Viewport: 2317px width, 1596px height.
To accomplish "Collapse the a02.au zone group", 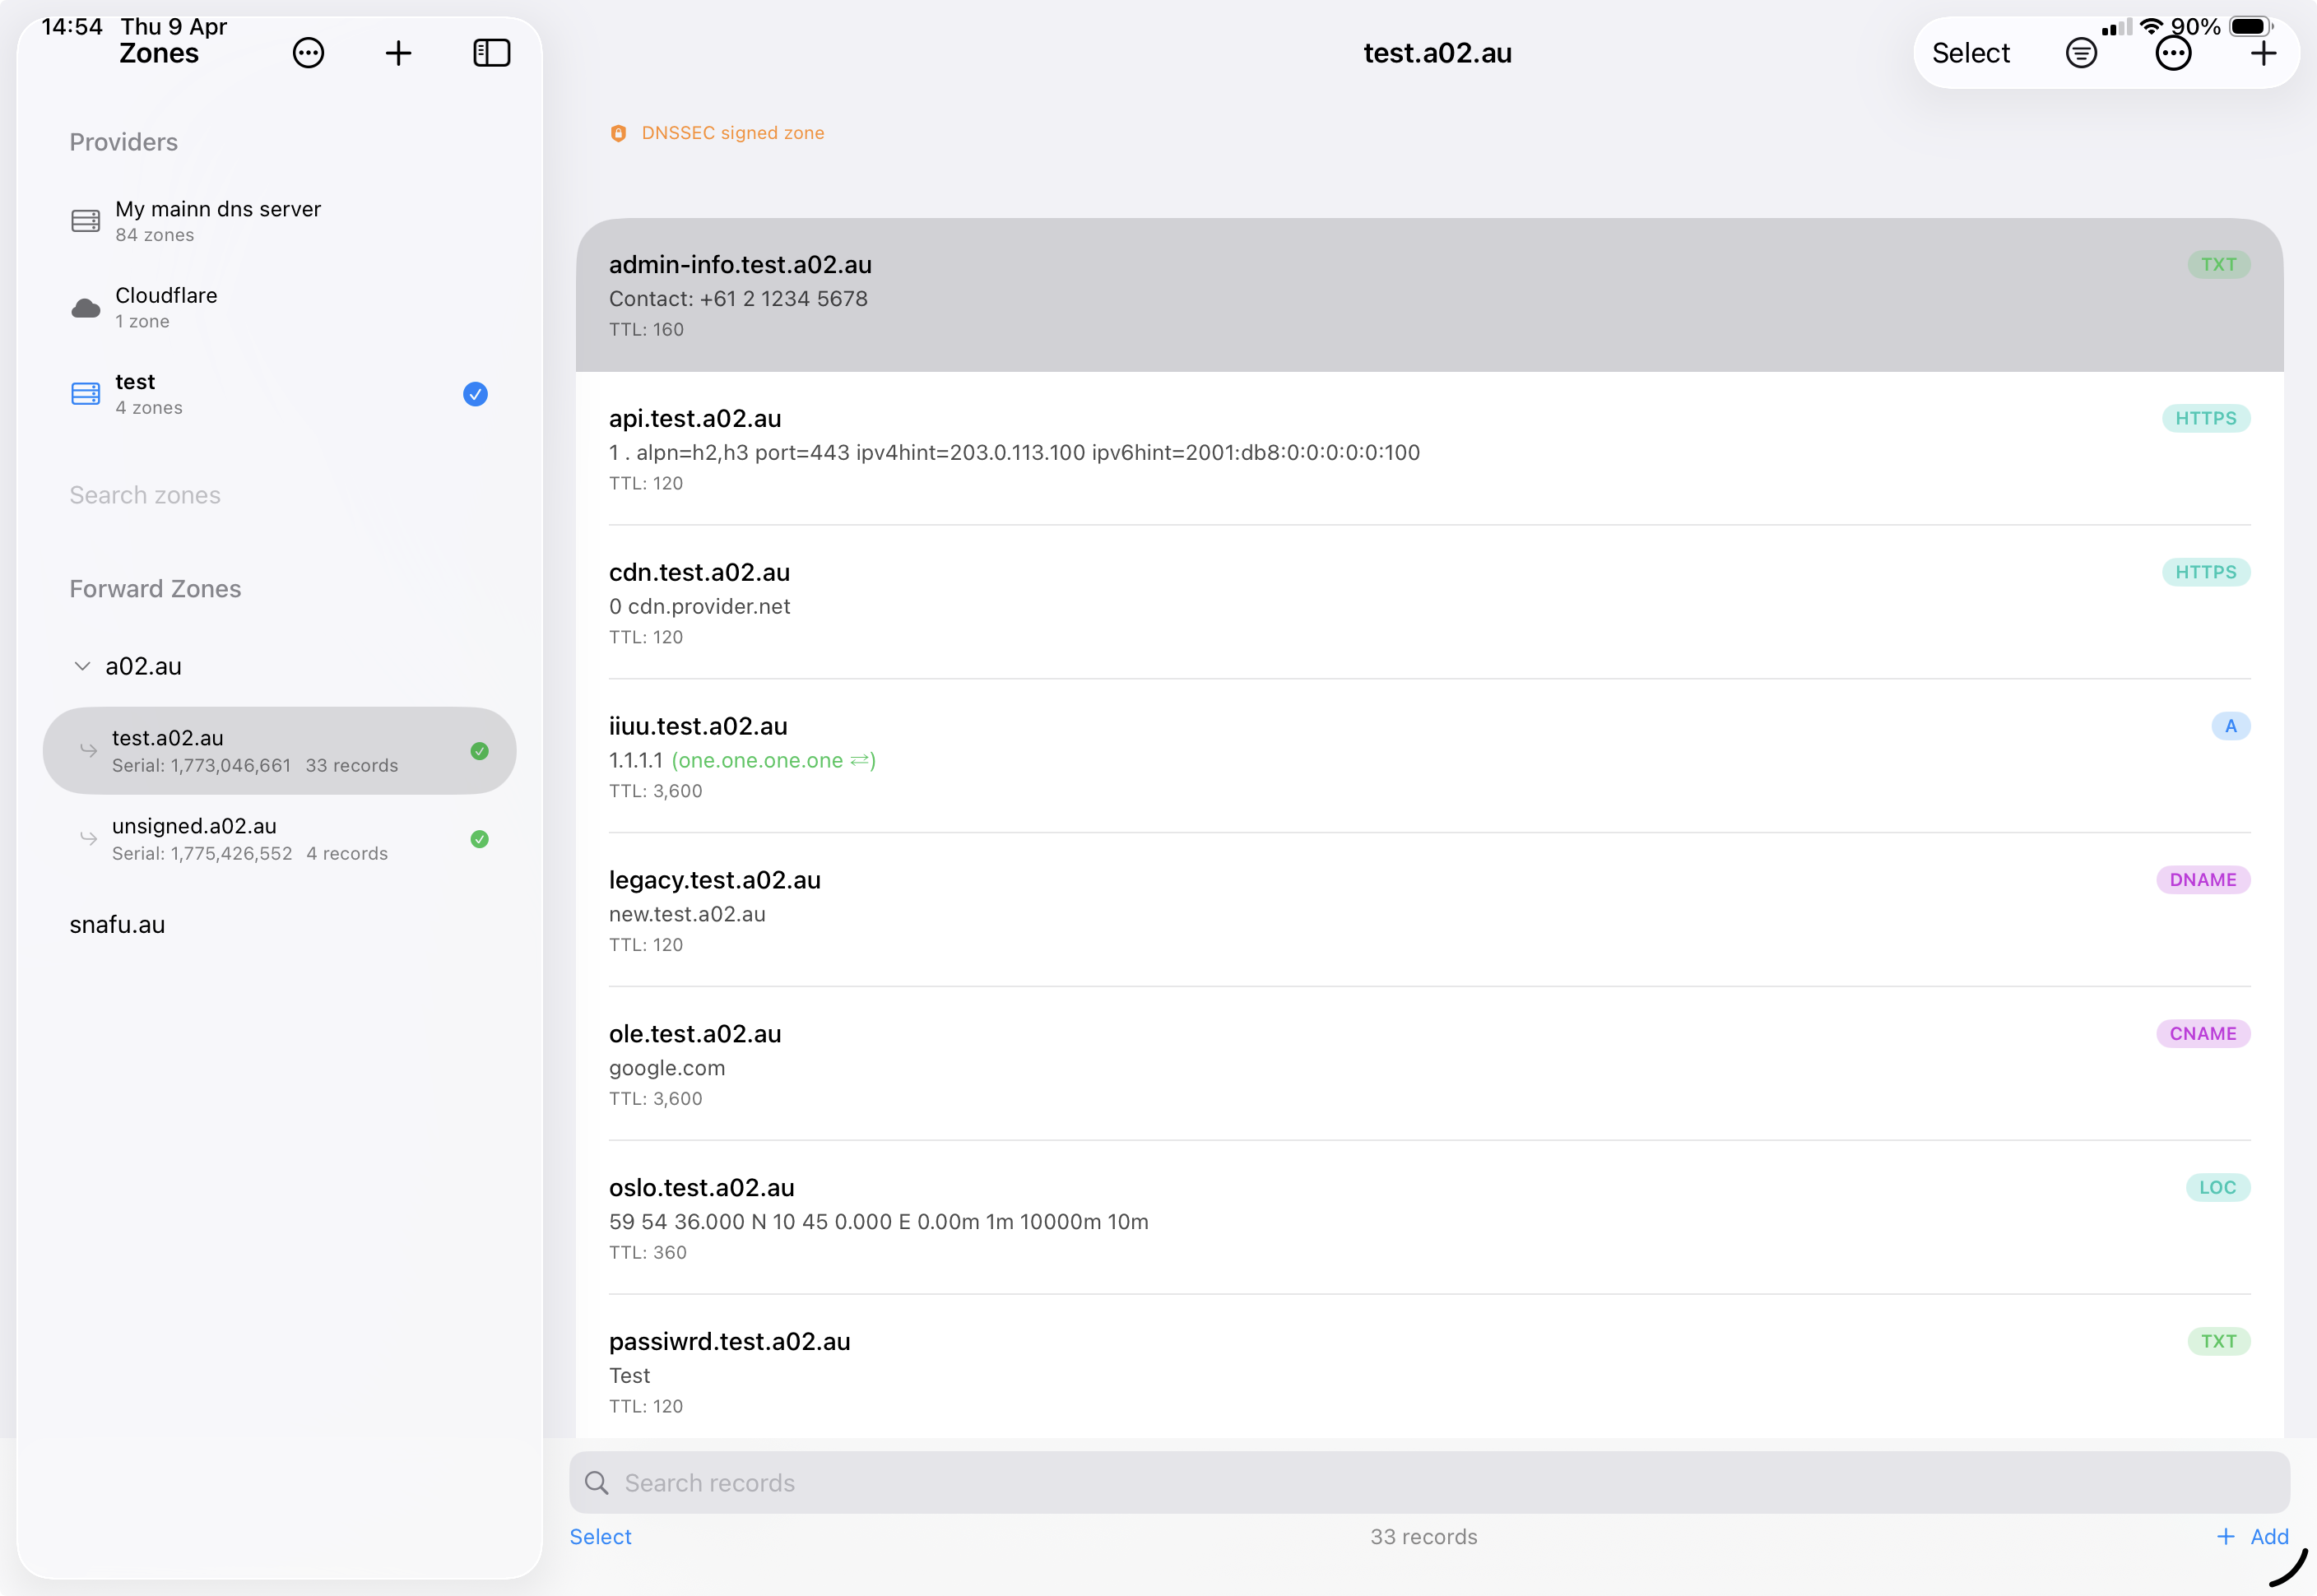I will tap(83, 666).
